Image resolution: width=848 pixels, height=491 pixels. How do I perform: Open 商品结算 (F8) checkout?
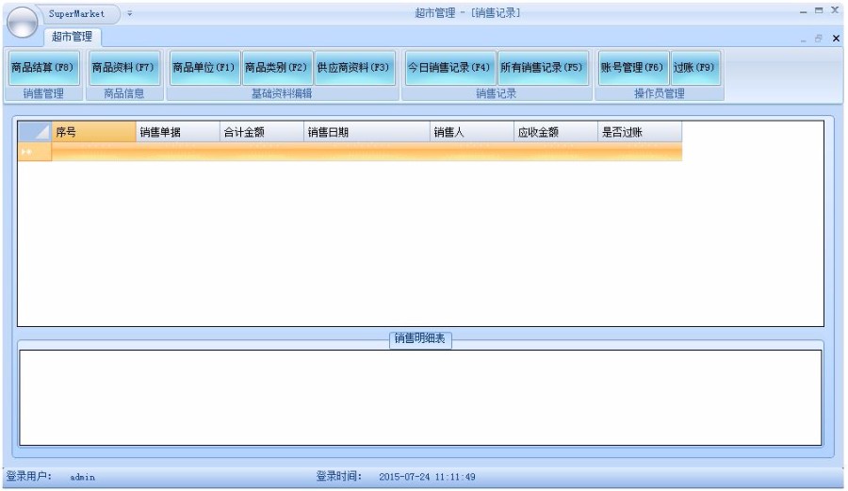pyautogui.click(x=43, y=68)
